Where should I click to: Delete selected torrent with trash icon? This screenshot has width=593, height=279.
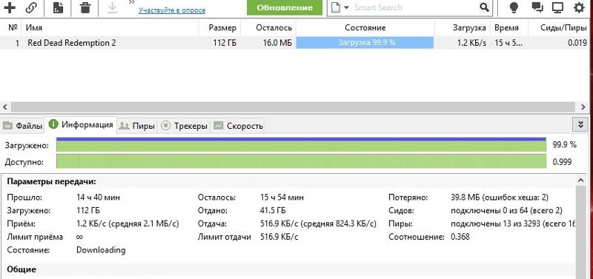point(86,7)
